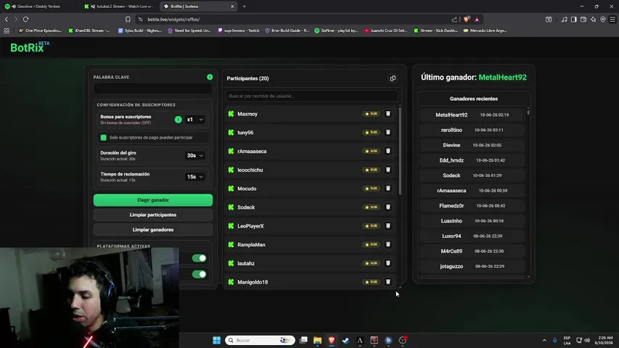Show hidden system tray icons chevron
Viewport: 619px width, 348px height.
[x=544, y=340]
